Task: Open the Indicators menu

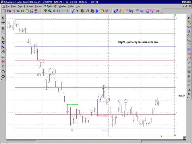Action: point(28,6)
